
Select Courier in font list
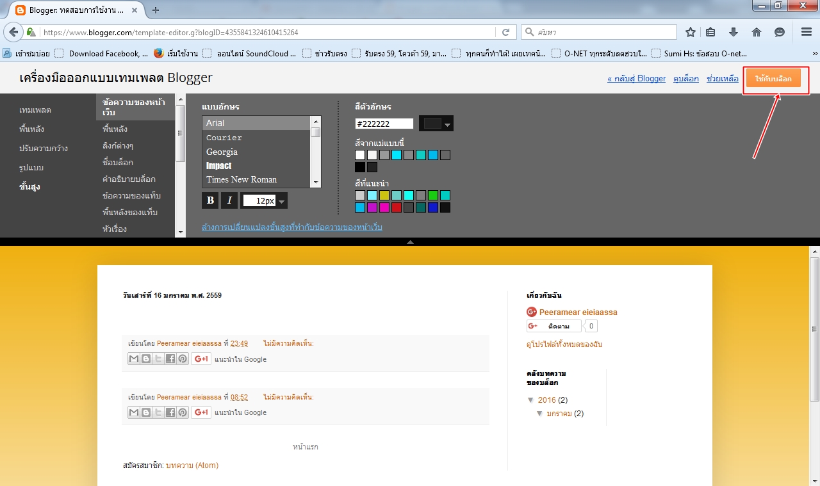click(x=256, y=138)
